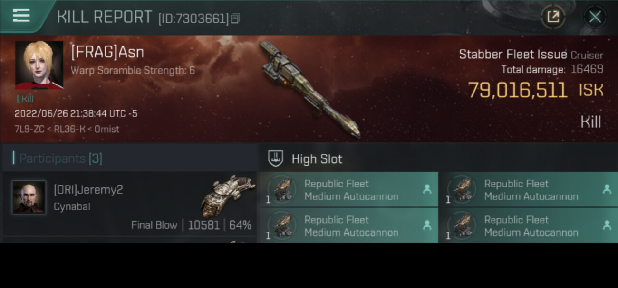Tap the person icon on bottom-right autocannon
This screenshot has width=618, height=288.
coord(607,226)
